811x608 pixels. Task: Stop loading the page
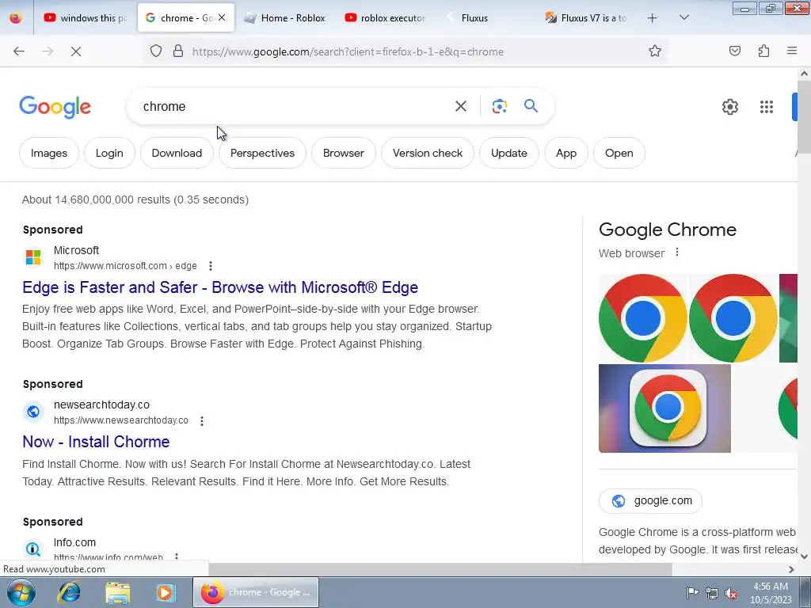tap(76, 51)
